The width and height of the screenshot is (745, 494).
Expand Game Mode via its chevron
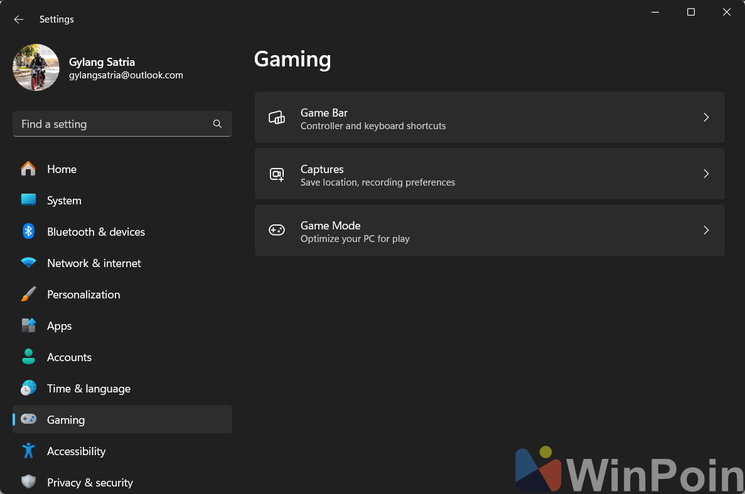[x=706, y=230]
